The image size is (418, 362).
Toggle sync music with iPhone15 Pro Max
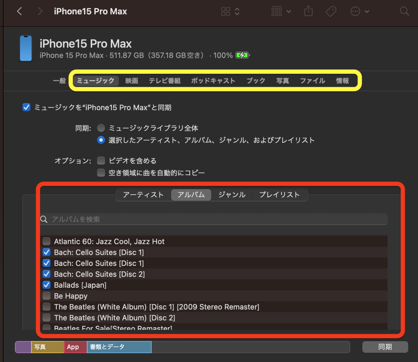(x=26, y=107)
